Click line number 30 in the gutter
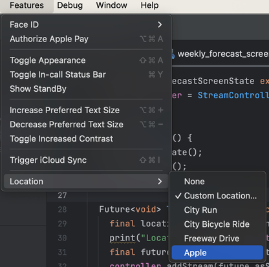The image size is (269, 267). pyautogui.click(x=62, y=238)
